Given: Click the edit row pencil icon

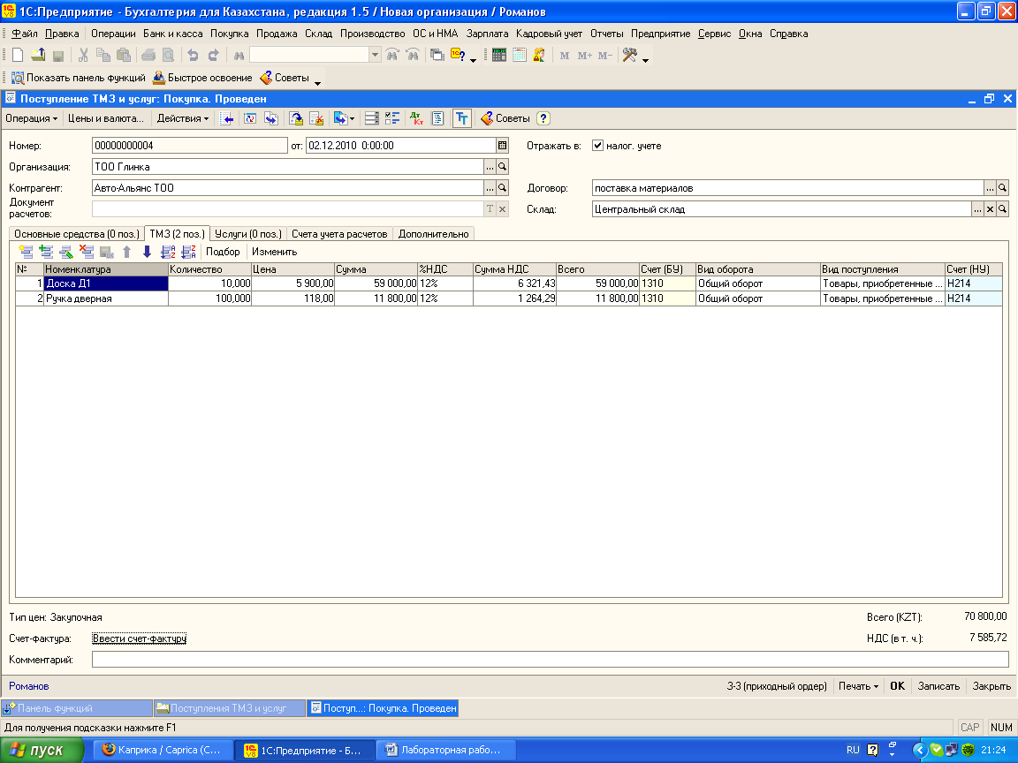Looking at the screenshot, I should click(x=66, y=252).
